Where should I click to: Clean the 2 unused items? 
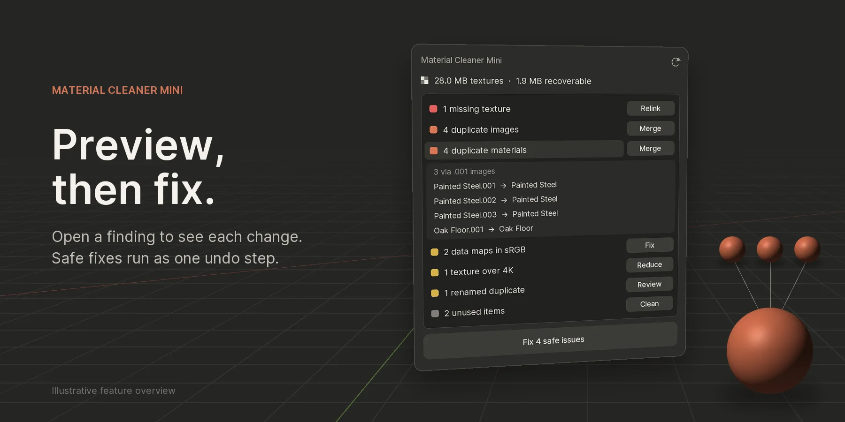click(x=649, y=304)
